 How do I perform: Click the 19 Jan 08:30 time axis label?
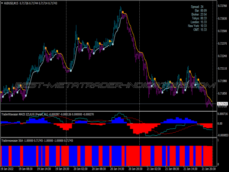(x=26, y=169)
